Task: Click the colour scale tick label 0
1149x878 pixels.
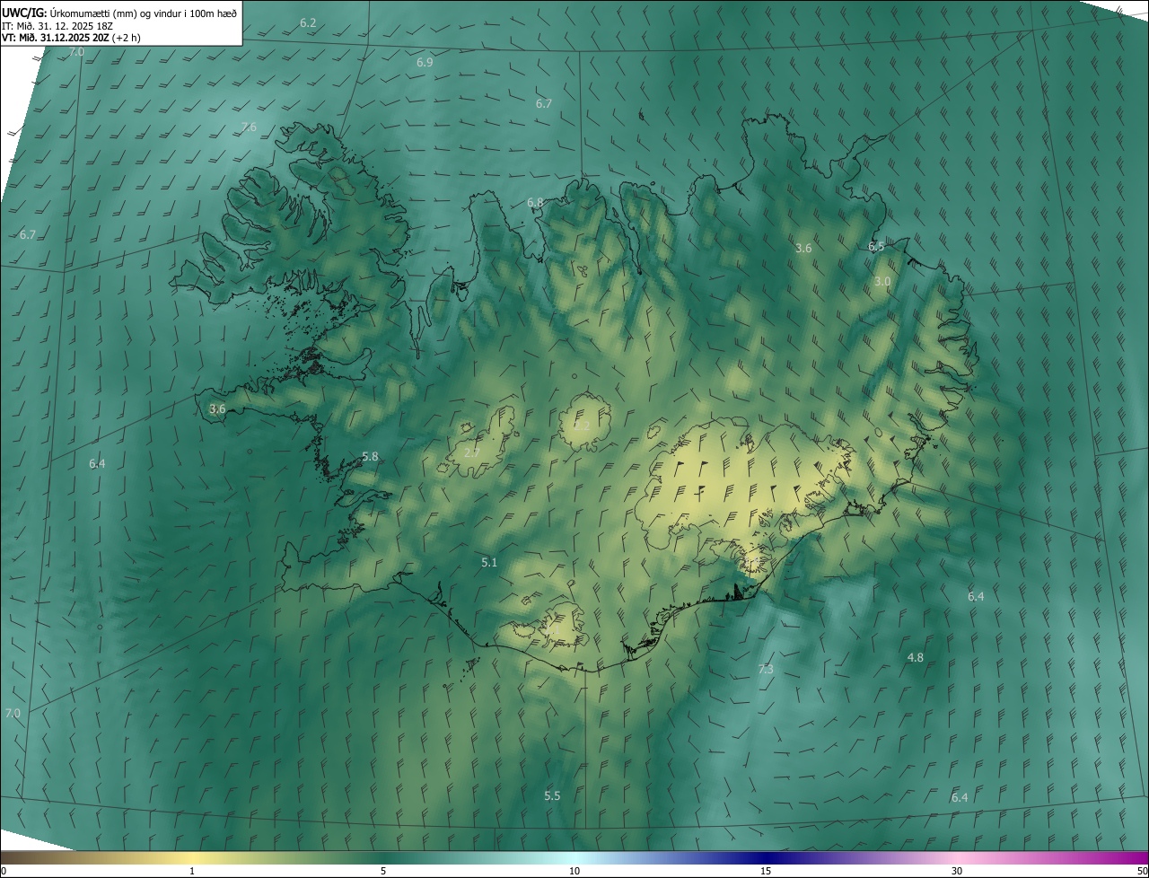Action: tap(4, 871)
